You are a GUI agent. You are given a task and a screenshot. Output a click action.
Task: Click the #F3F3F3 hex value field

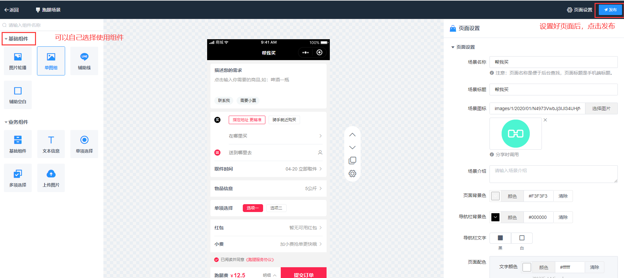tap(538, 196)
